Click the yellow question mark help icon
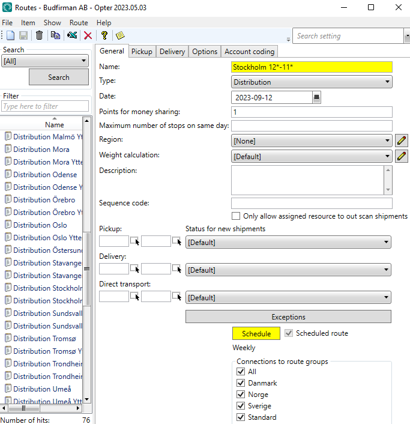This screenshot has width=410, height=424. (104, 35)
